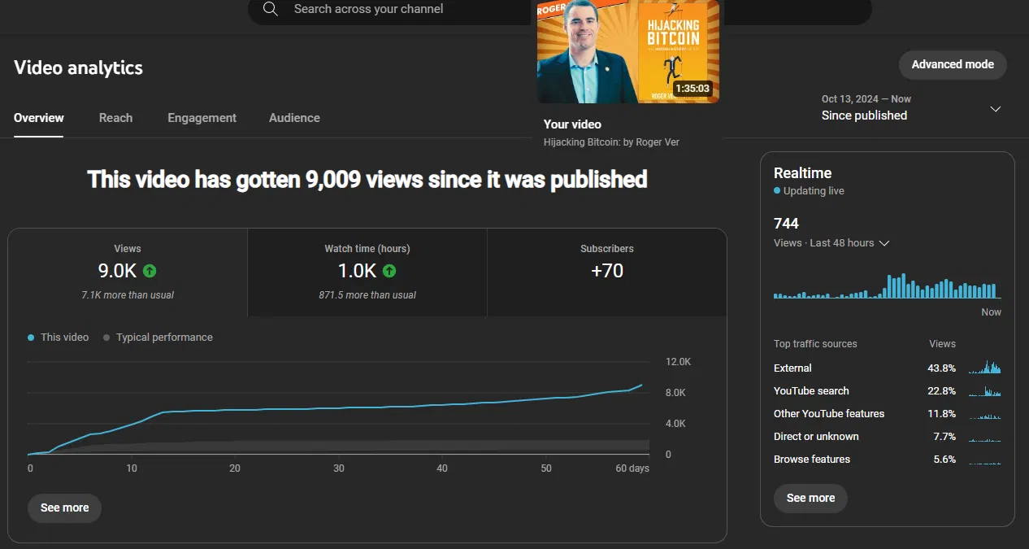Image resolution: width=1029 pixels, height=549 pixels.
Task: Click the 871.5 more than usual text
Action: (367, 295)
